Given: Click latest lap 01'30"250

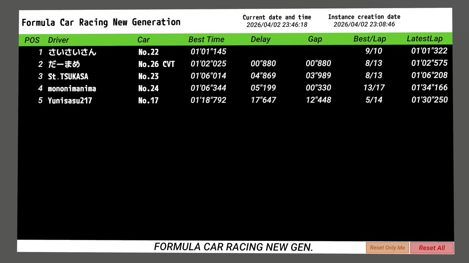Looking at the screenshot, I should (x=430, y=100).
